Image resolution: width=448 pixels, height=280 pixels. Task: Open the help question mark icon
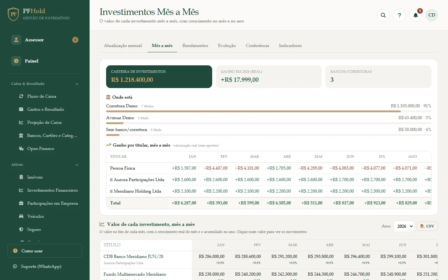tap(399, 15)
